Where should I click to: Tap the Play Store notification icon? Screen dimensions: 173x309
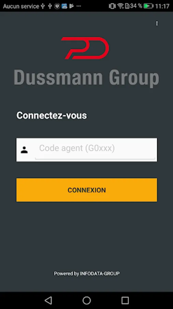[x=71, y=6]
